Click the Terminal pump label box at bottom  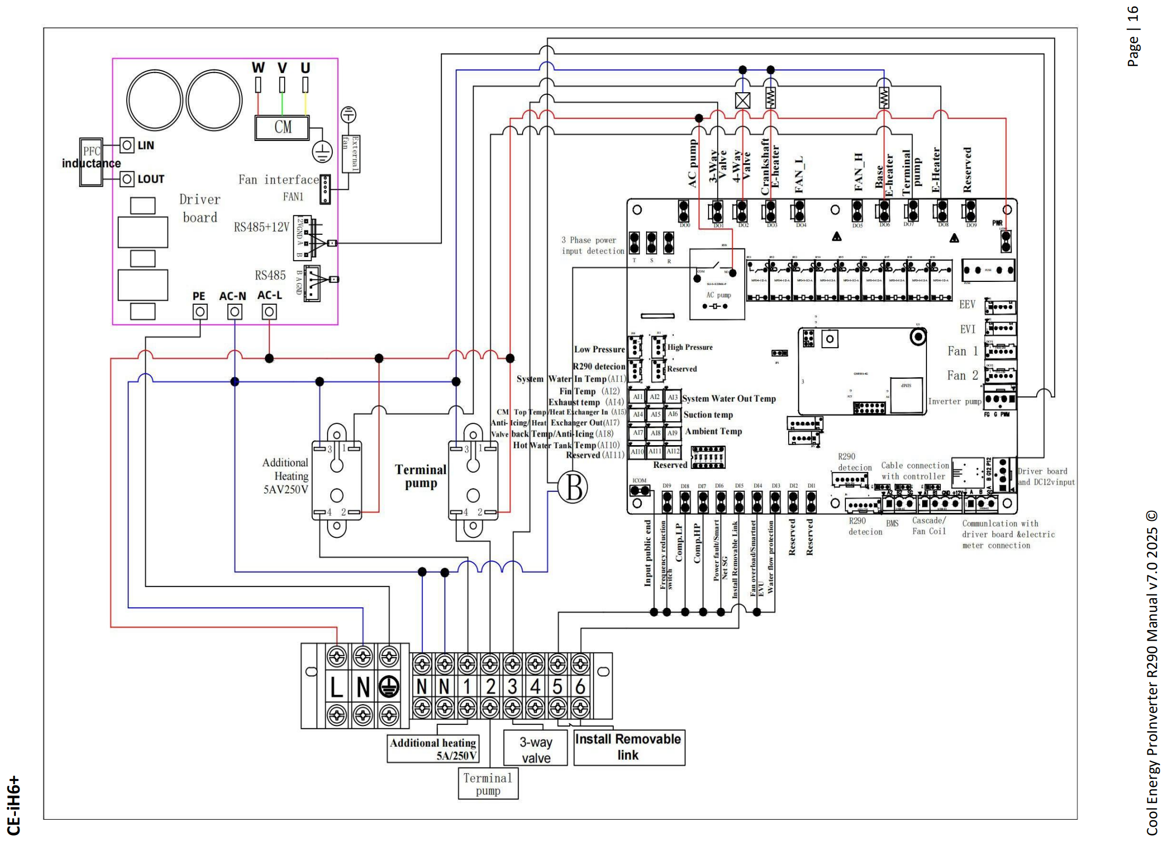coord(488,784)
